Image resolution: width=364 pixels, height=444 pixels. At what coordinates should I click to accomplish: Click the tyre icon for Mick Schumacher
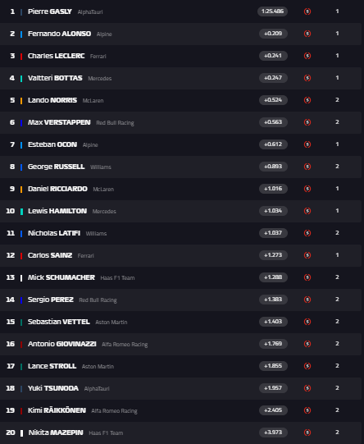tap(307, 277)
